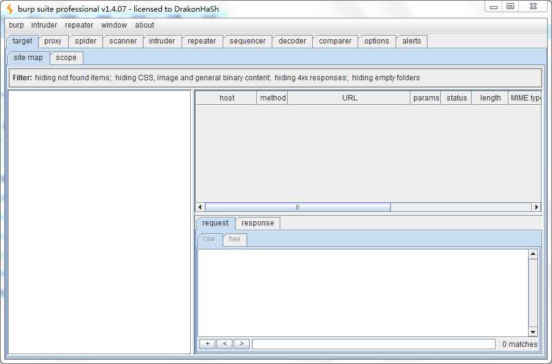Sort table by host column
This screenshot has width=552, height=364.
[227, 98]
